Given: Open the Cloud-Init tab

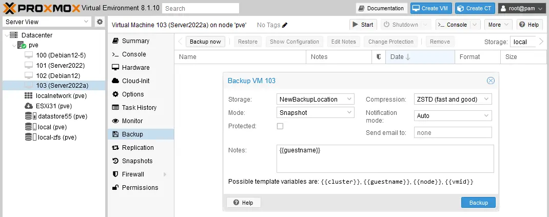Looking at the screenshot, I should 141,81.
